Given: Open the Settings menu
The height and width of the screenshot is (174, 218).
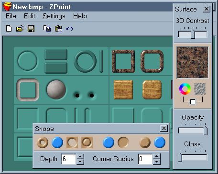Looking at the screenshot, I should pyautogui.click(x=54, y=16).
